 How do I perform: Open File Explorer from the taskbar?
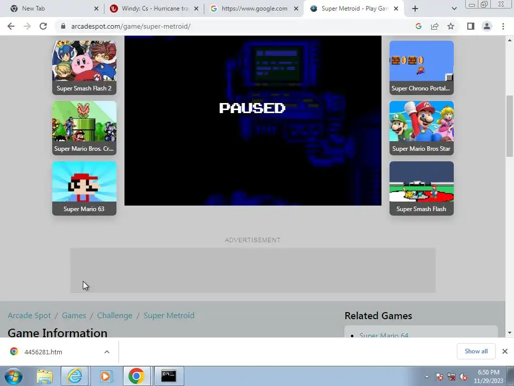coord(45,376)
